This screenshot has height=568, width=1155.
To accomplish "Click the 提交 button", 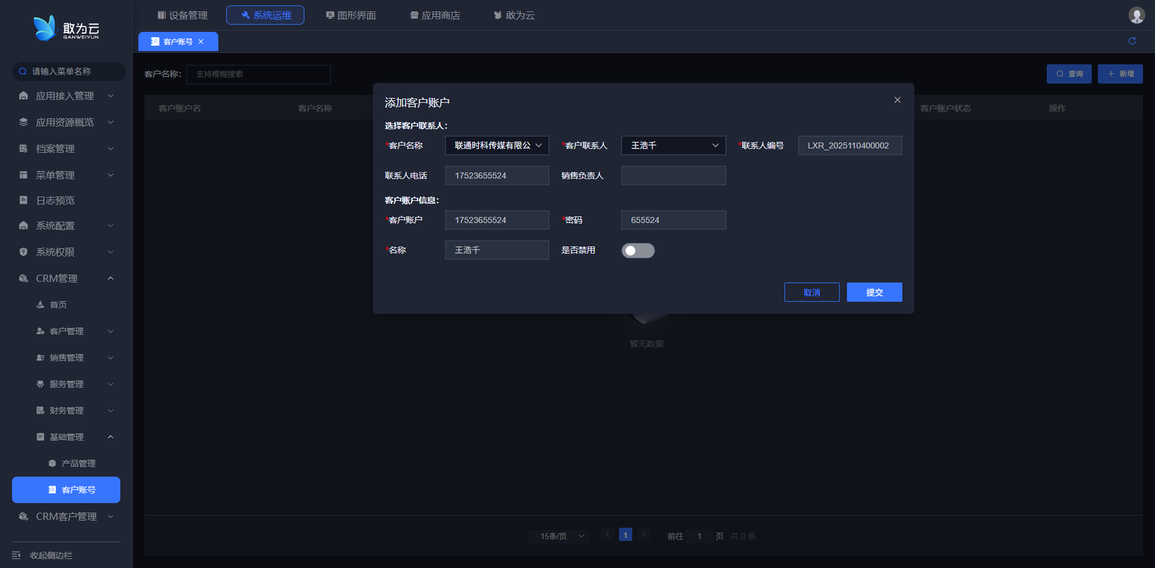I will (874, 292).
